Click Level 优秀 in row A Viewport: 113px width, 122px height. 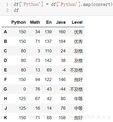point(78,32)
